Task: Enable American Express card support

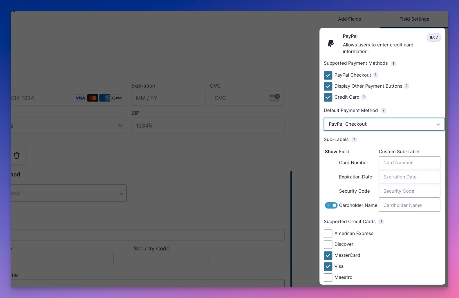Action: 328,234
